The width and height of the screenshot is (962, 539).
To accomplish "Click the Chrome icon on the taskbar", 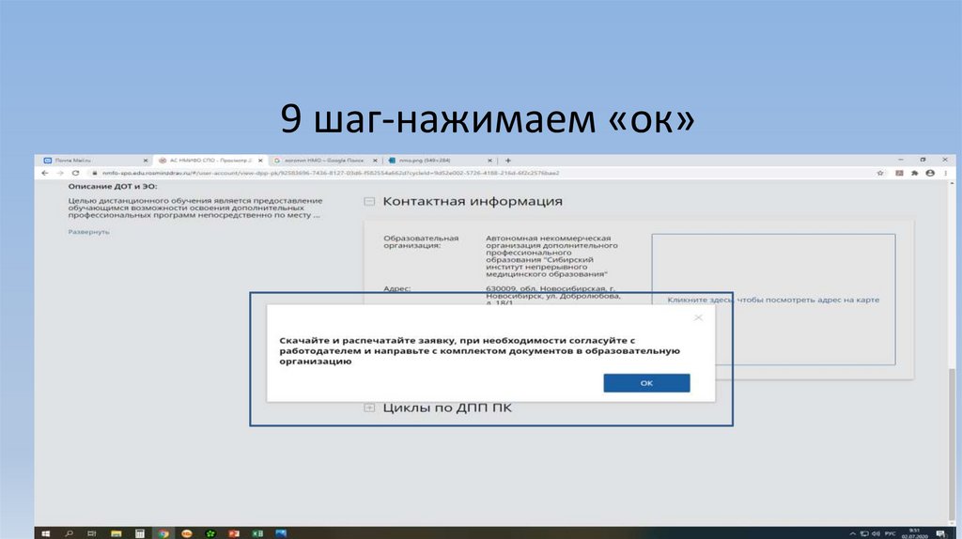I will [x=163, y=533].
